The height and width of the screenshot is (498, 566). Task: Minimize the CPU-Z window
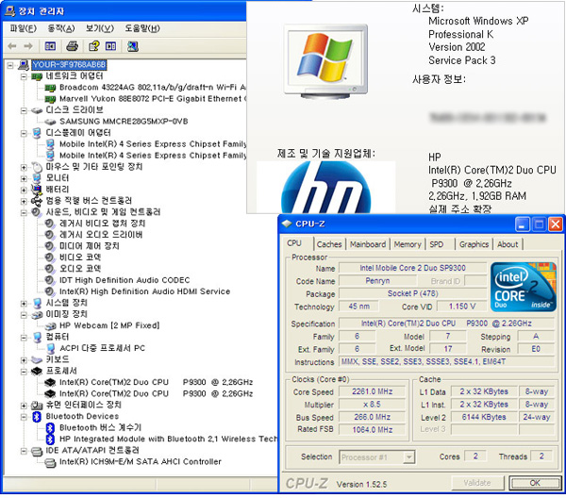(522, 224)
